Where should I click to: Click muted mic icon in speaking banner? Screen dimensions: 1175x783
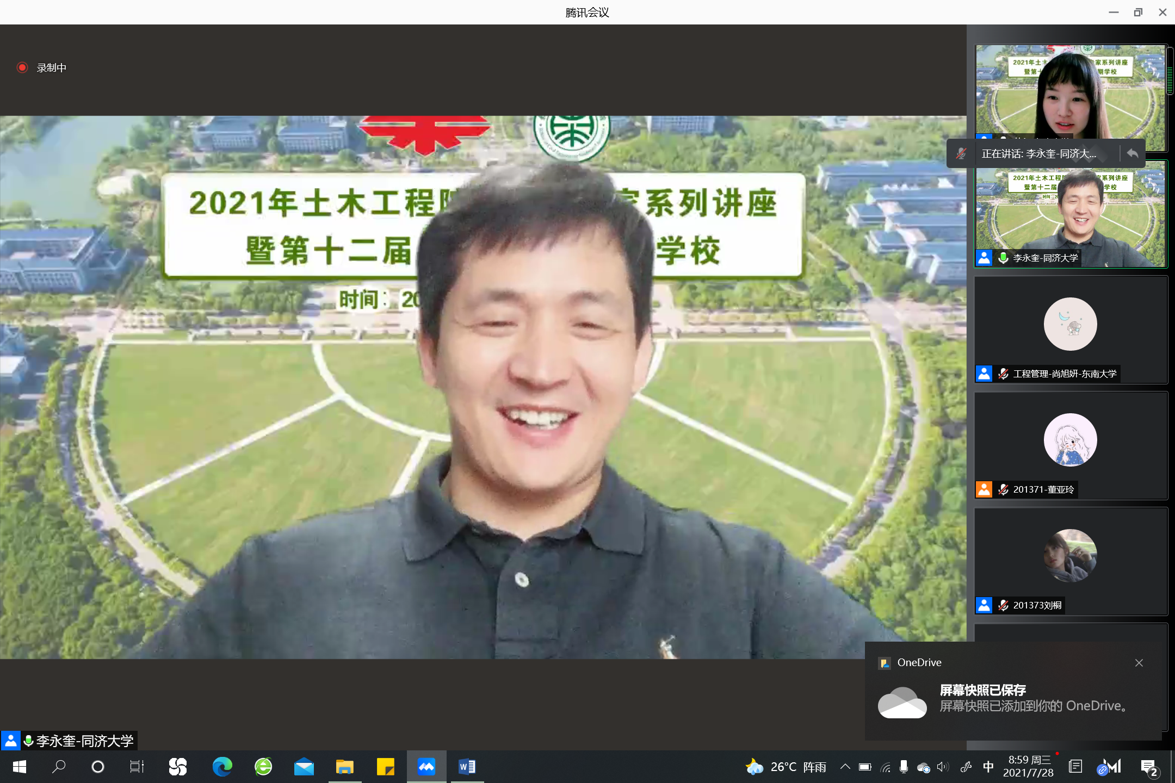[x=962, y=154]
